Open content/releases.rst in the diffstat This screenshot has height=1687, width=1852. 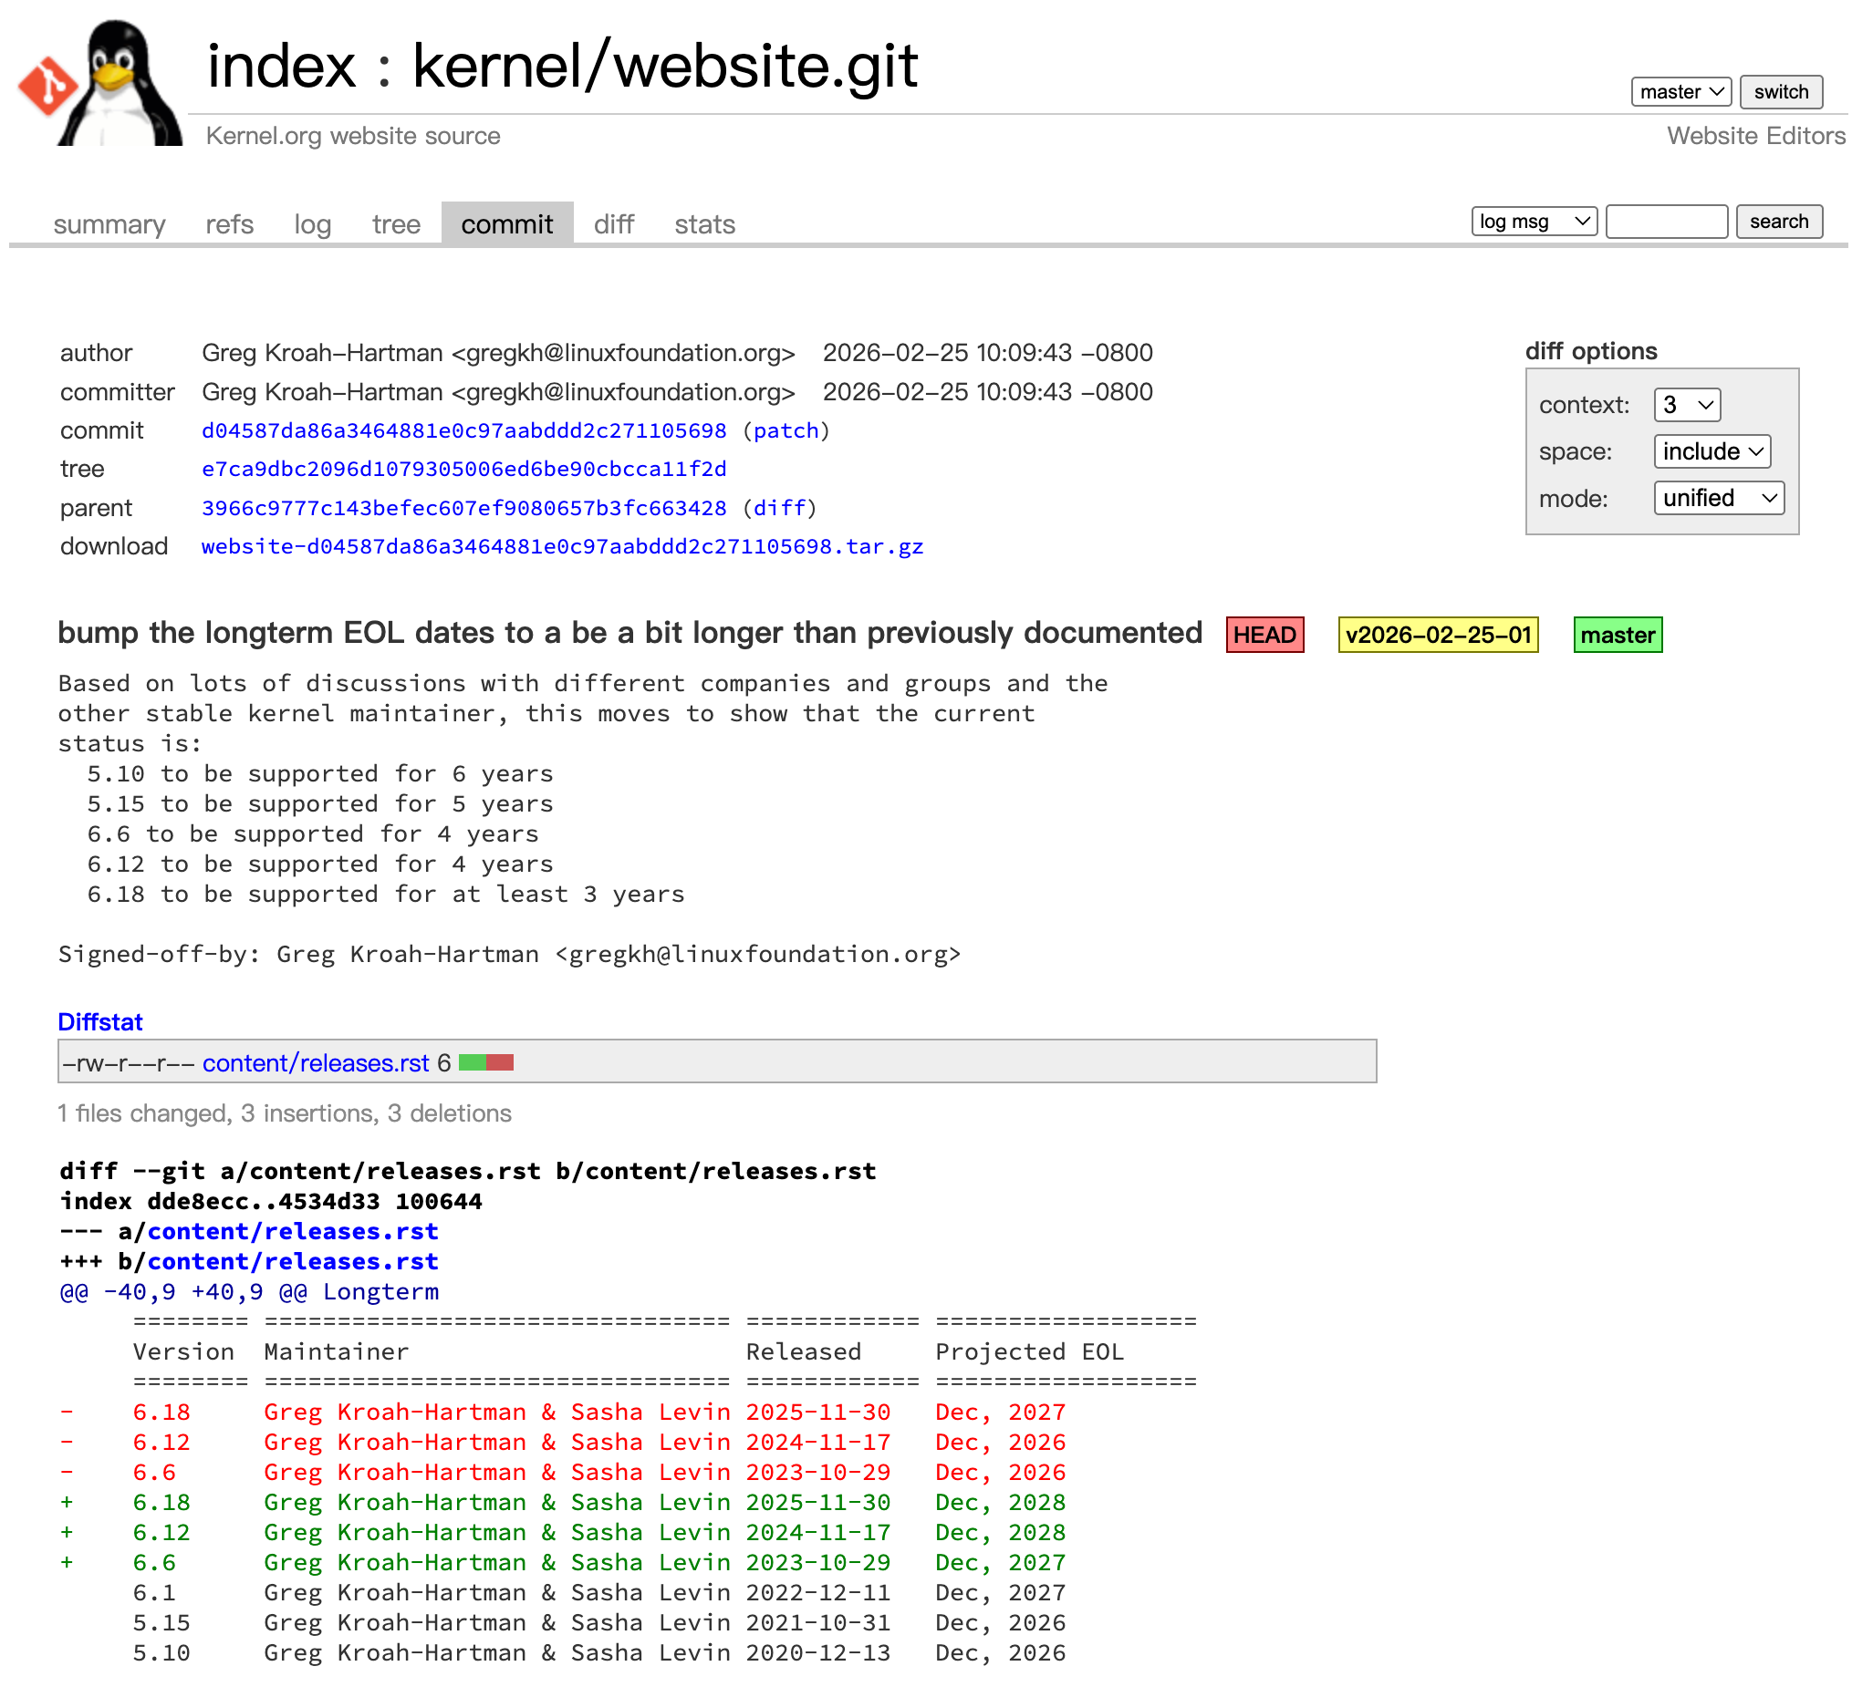coord(316,1063)
